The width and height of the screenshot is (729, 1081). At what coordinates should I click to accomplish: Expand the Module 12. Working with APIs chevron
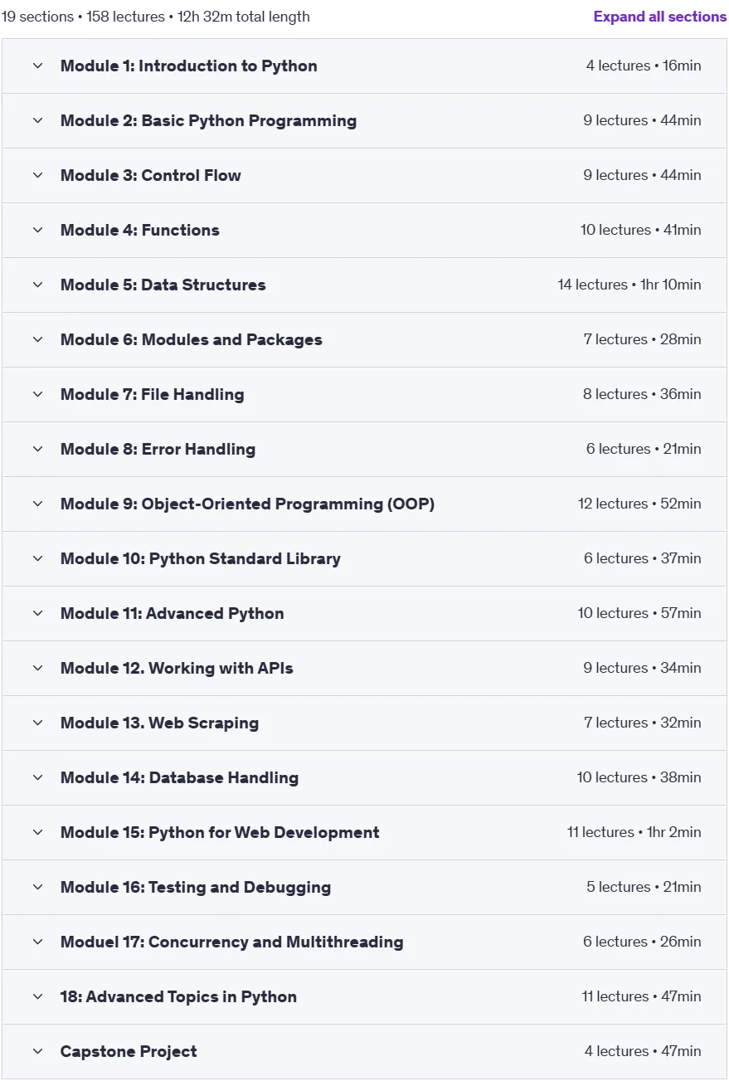tap(37, 668)
